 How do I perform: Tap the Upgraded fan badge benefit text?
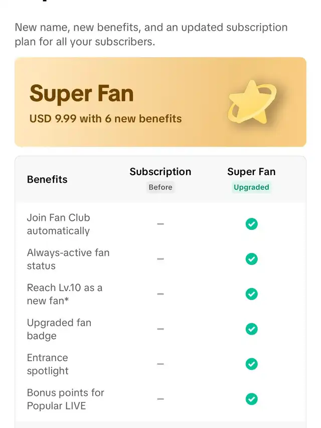(x=59, y=329)
